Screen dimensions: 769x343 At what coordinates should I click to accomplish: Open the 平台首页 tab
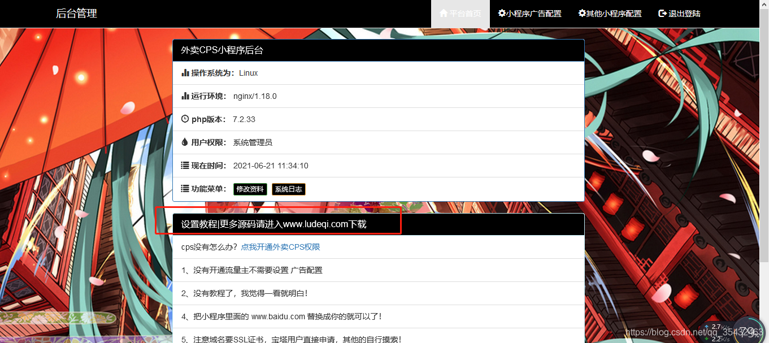tap(460, 14)
